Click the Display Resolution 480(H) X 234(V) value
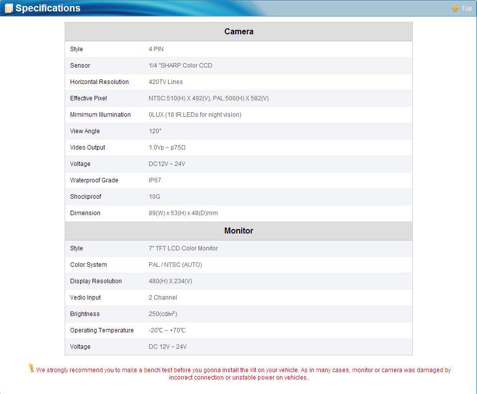The image size is (477, 394). point(170,281)
